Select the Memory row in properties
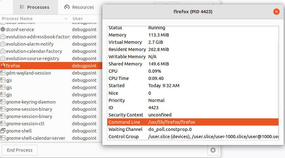Screen dimensions: 285x158 click(193, 35)
